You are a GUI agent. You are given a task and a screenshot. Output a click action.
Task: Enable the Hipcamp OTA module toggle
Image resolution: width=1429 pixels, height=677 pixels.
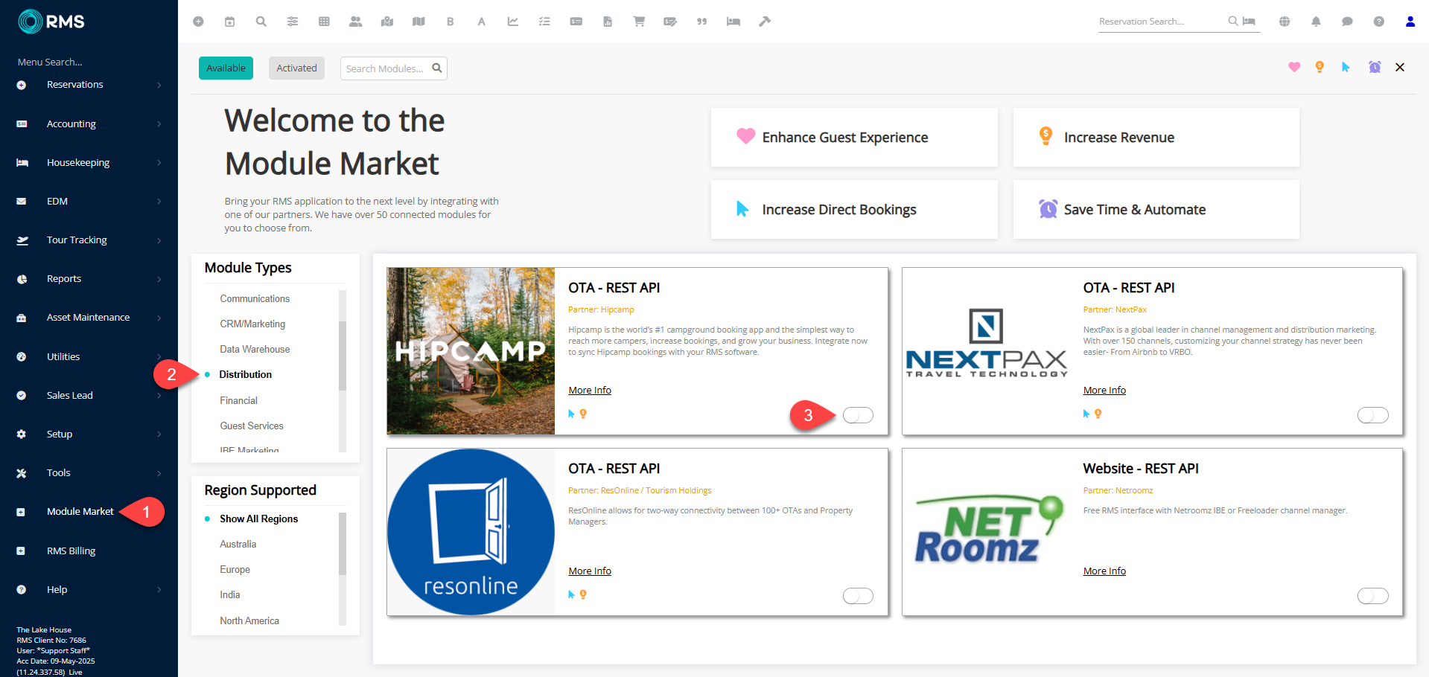[x=858, y=415]
